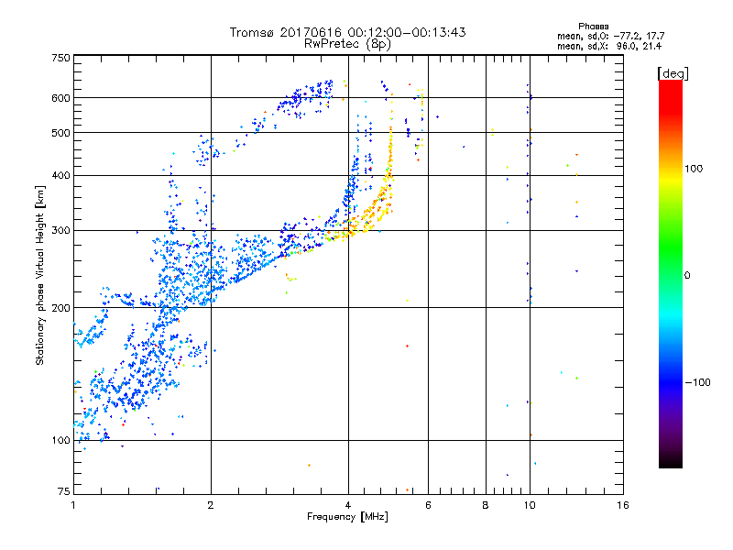This screenshot has height=550, width=733.
Task: Click the x-axis label '8'
Action: 486,505
